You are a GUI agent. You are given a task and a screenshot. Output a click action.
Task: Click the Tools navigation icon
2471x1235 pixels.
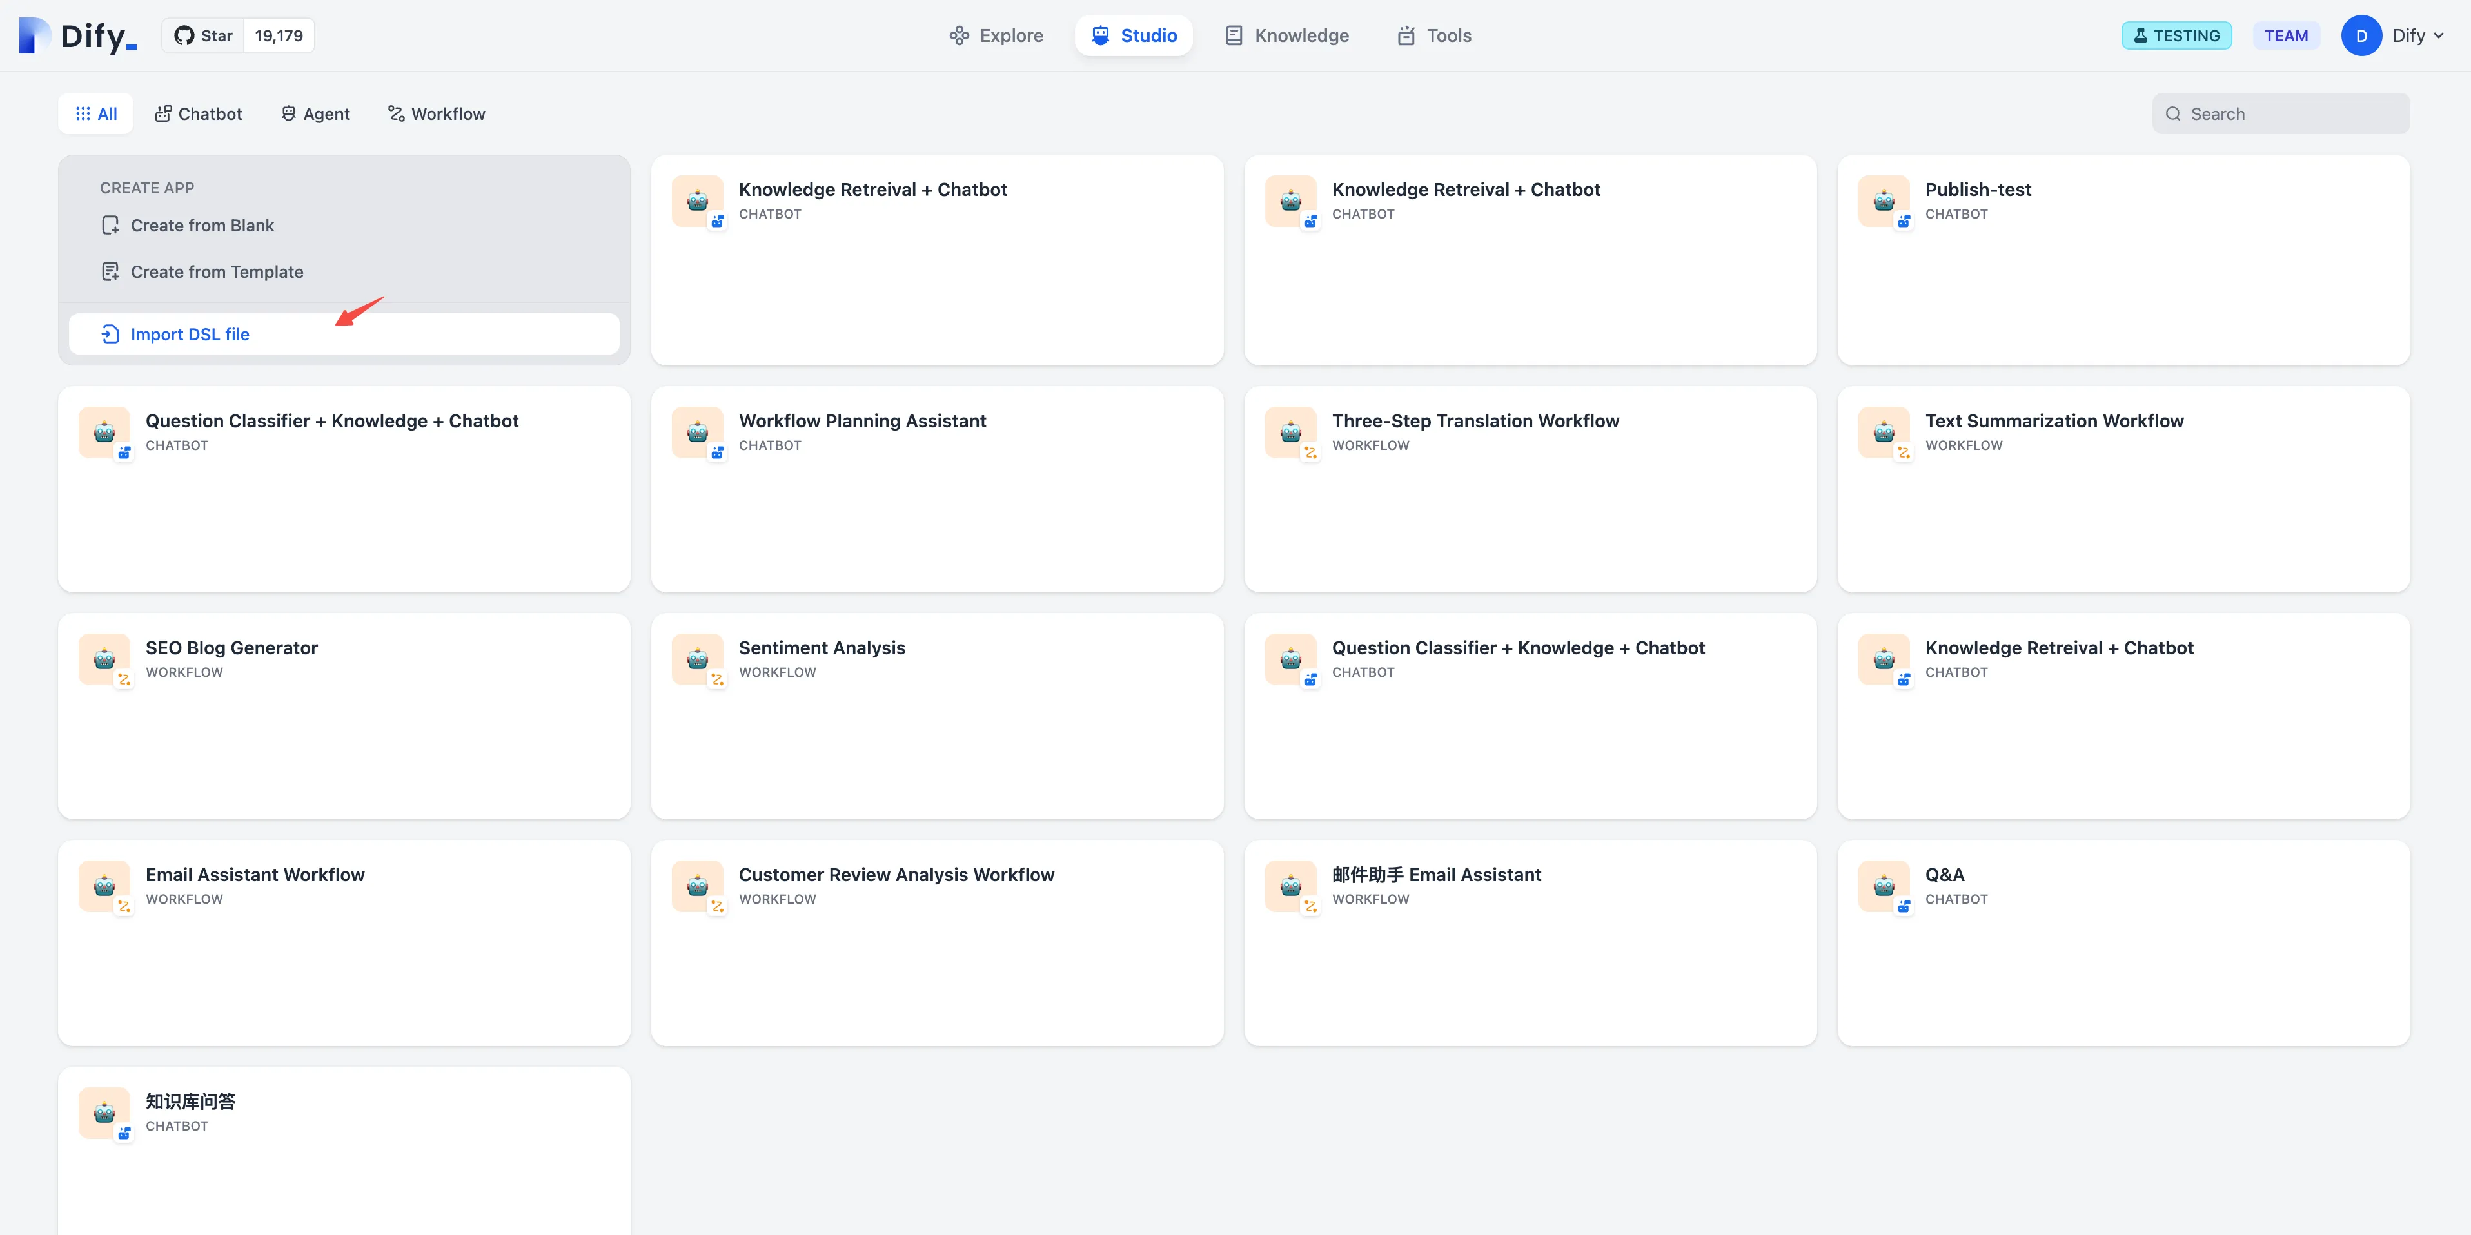pyautogui.click(x=1405, y=35)
